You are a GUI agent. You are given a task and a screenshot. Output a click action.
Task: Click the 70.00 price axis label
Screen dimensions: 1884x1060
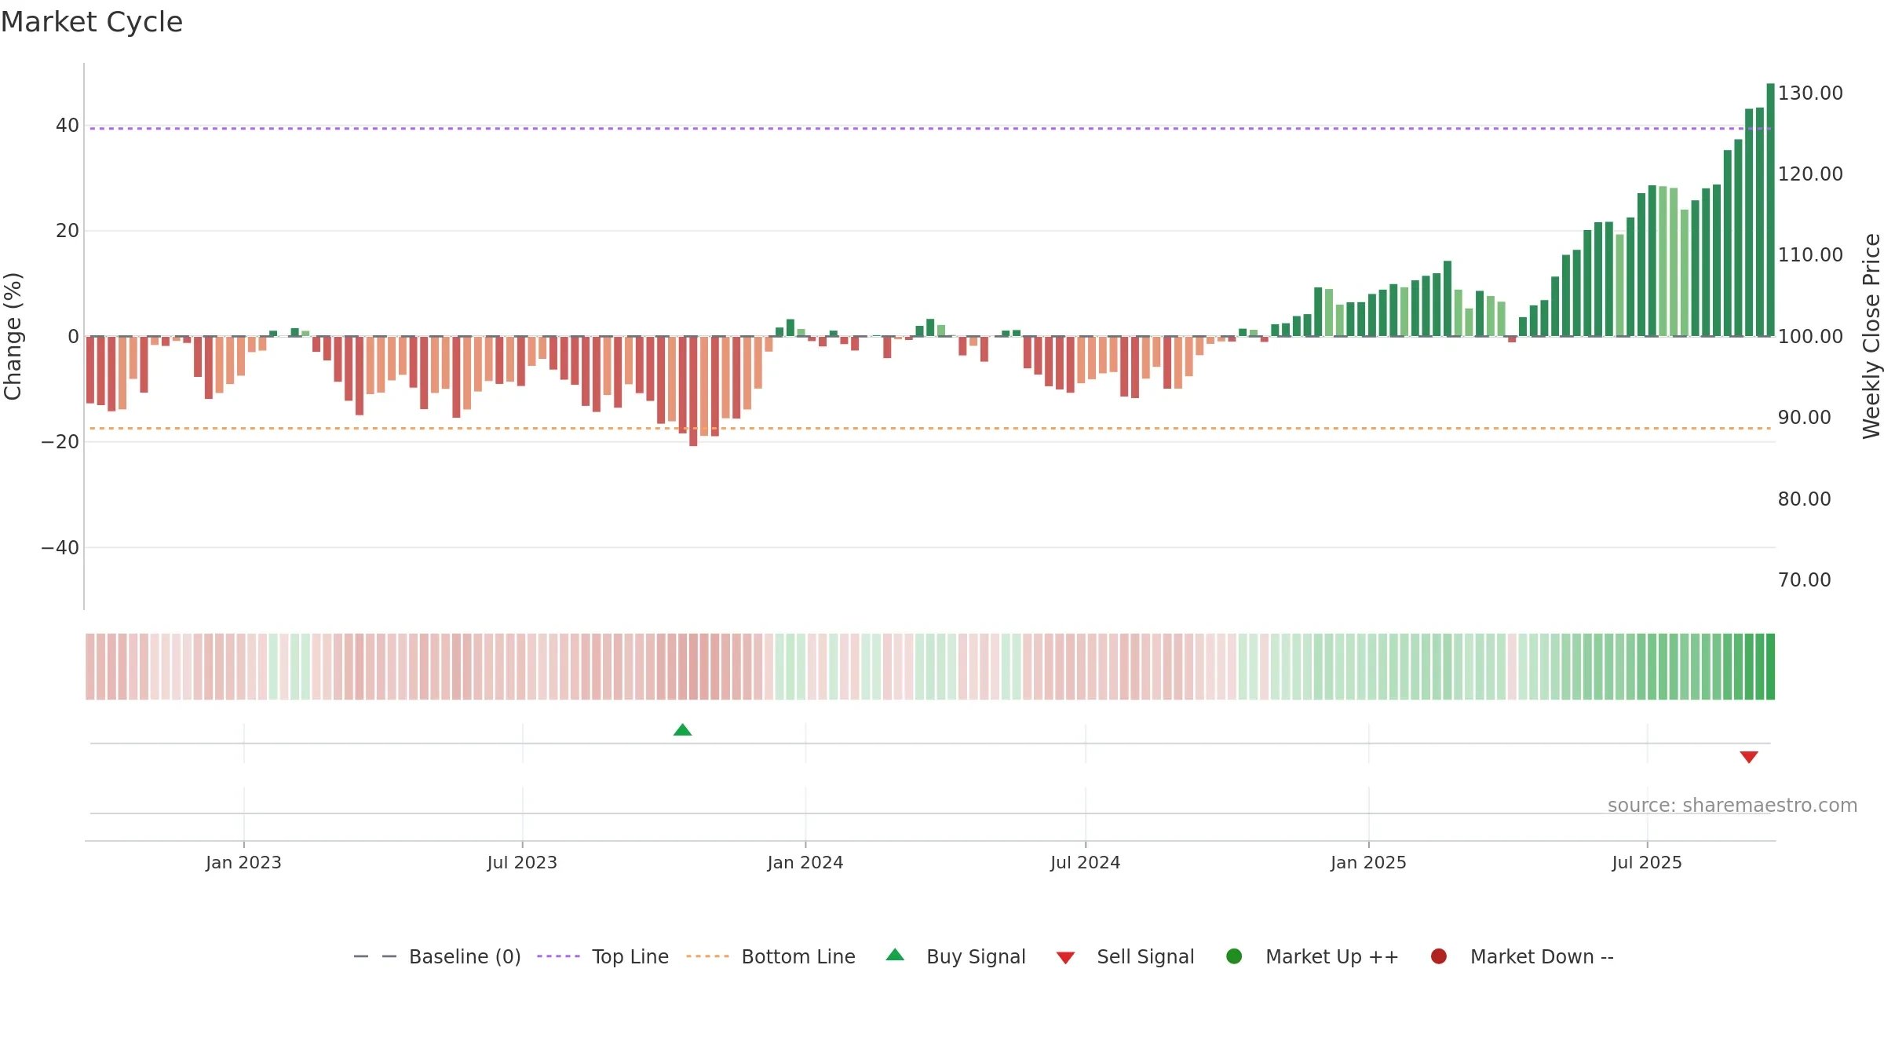tap(1805, 579)
